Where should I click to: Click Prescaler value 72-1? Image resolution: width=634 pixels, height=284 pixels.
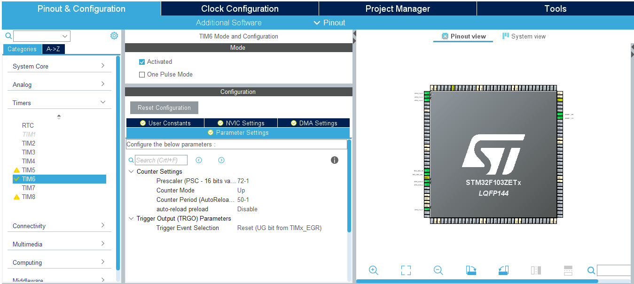243,181
